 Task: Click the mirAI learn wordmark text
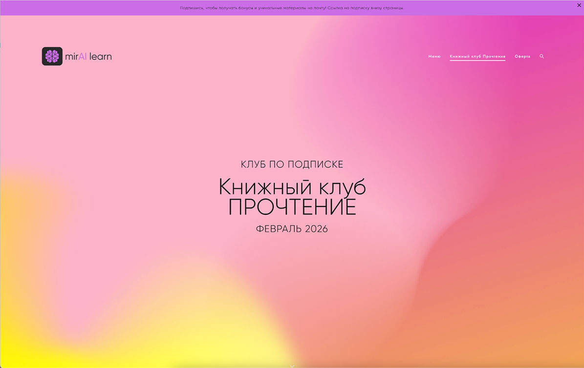[88, 57]
